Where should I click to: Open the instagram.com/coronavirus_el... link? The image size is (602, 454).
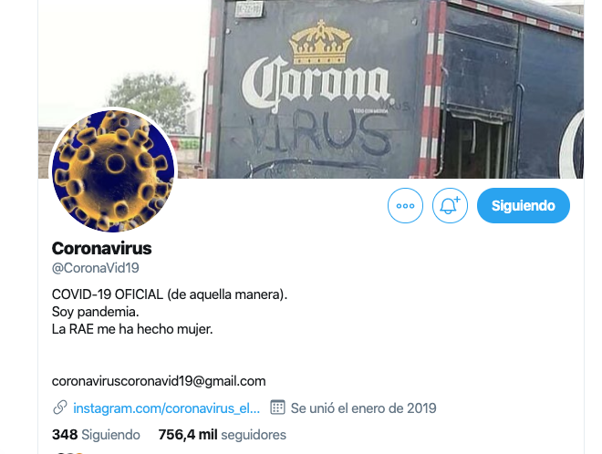pos(167,408)
